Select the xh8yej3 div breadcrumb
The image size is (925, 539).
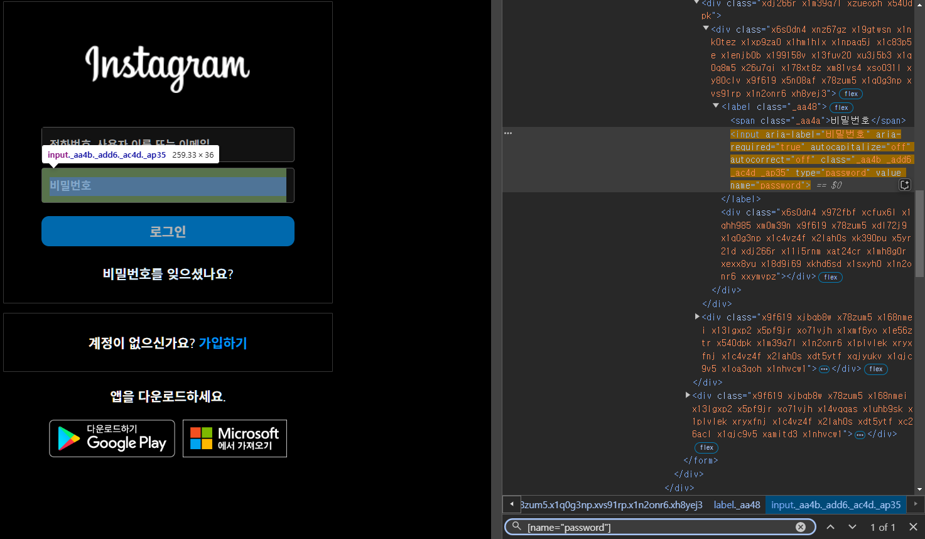tap(612, 504)
